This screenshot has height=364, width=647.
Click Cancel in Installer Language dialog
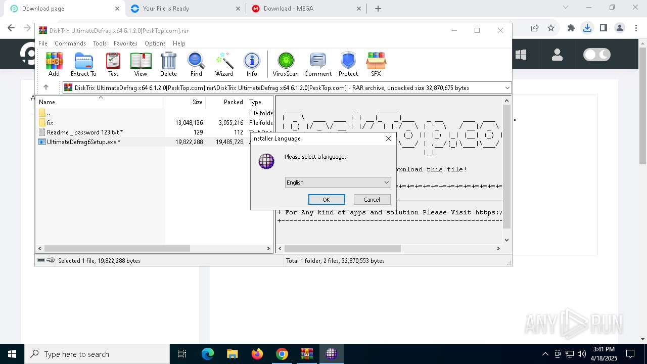[372, 199]
